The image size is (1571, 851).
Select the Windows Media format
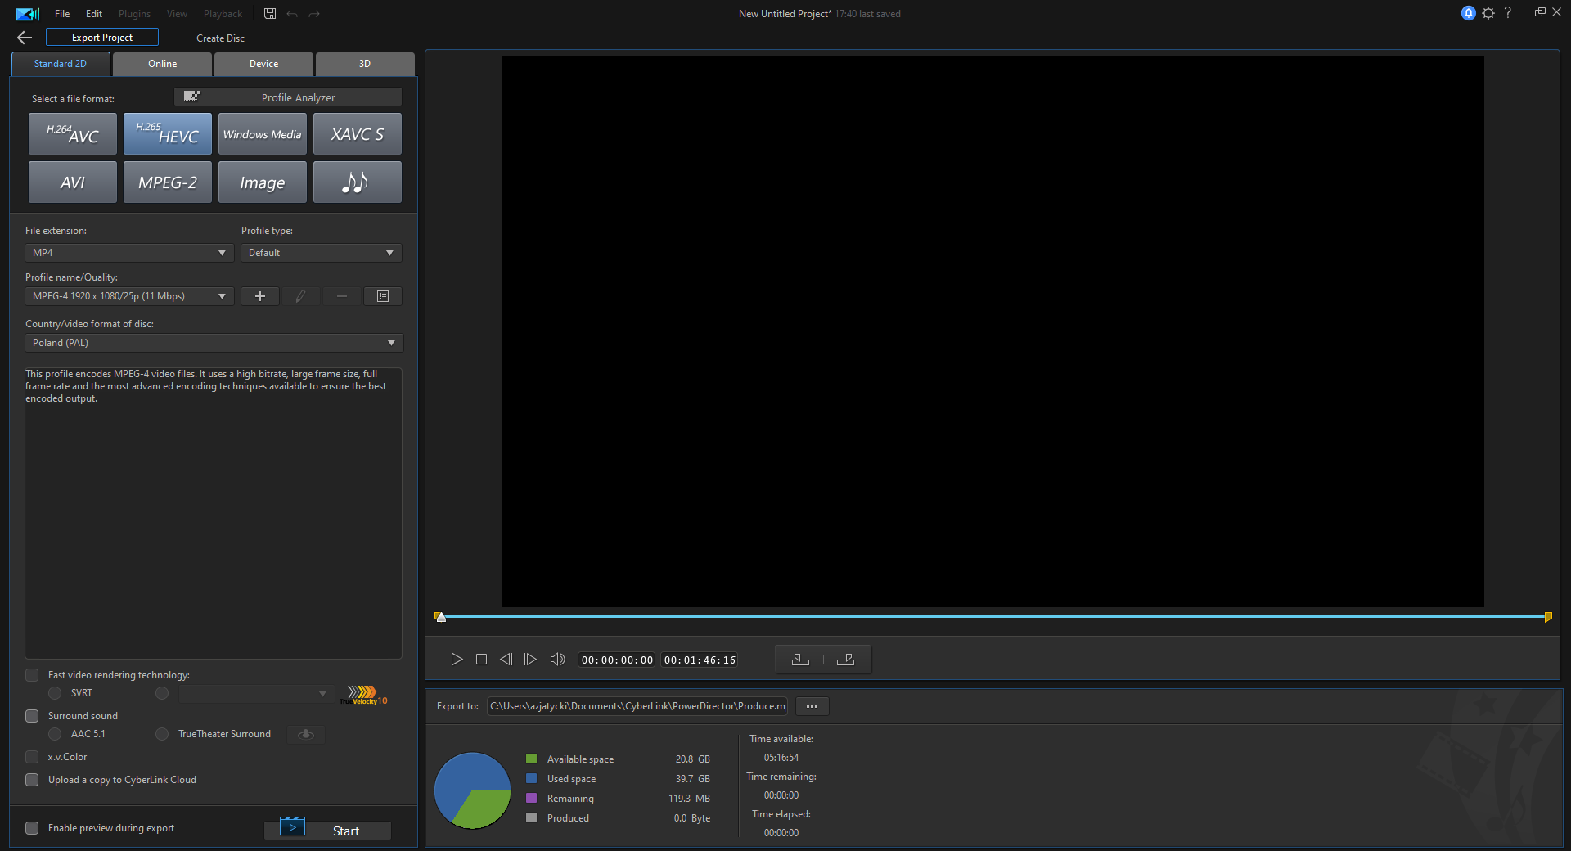pyautogui.click(x=263, y=134)
